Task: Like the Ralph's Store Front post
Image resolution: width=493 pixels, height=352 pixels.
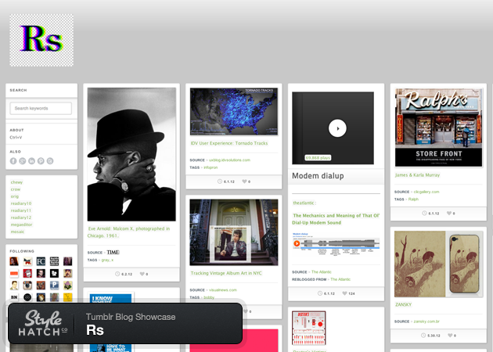Action: click(x=444, y=213)
